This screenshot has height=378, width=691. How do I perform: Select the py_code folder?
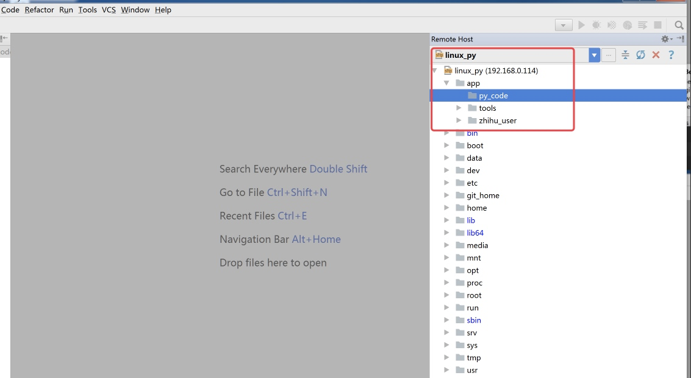558,96
